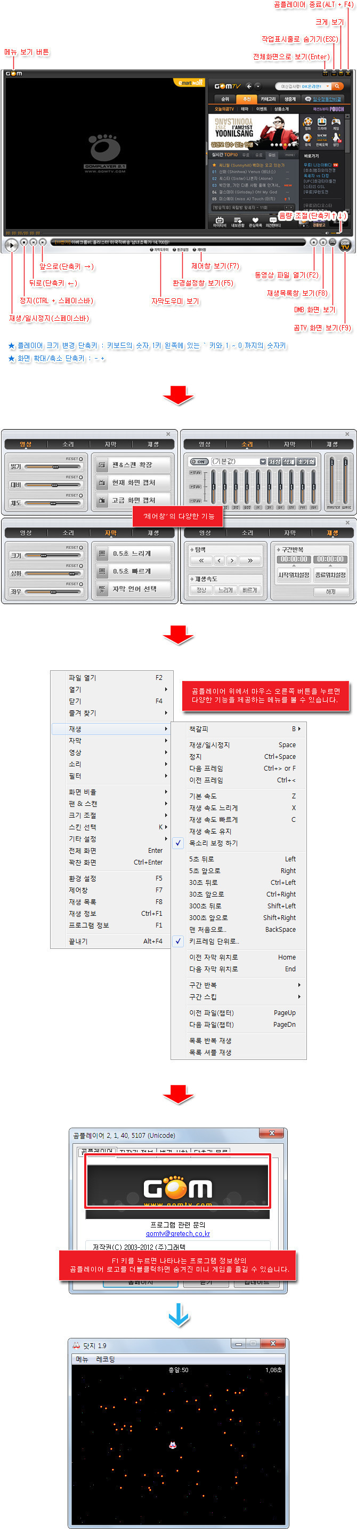Open the 드라마 category icon in GOM TV
This screenshot has height=1529, width=357.
click(322, 123)
